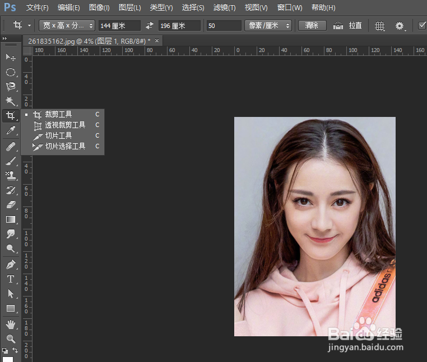Select the Path Selection tool
The image size is (427, 362).
click(11, 294)
